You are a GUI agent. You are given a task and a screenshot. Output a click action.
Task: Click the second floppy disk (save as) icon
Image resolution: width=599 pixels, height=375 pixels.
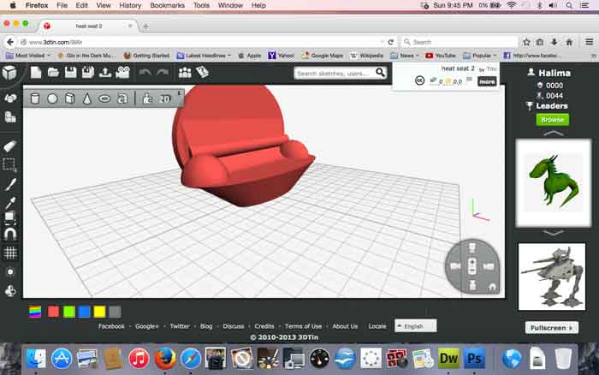tap(88, 72)
